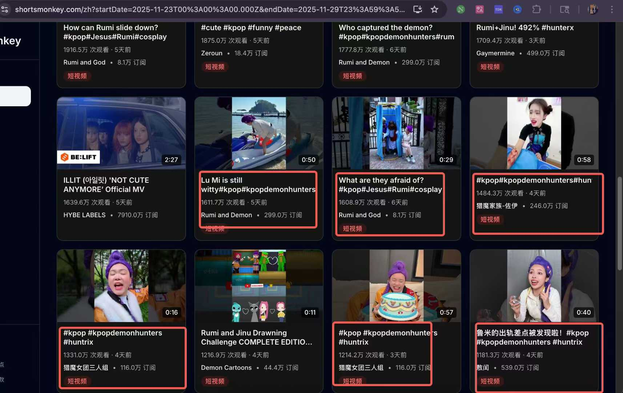Click 短视频 tag on Demon Cartoons card
Screen dimensions: 623x393
[x=215, y=381]
